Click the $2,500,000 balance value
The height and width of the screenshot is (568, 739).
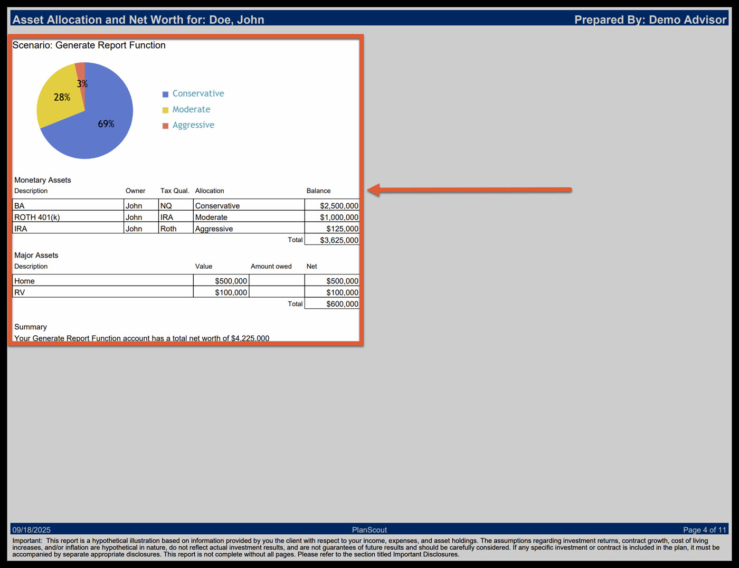coord(339,206)
